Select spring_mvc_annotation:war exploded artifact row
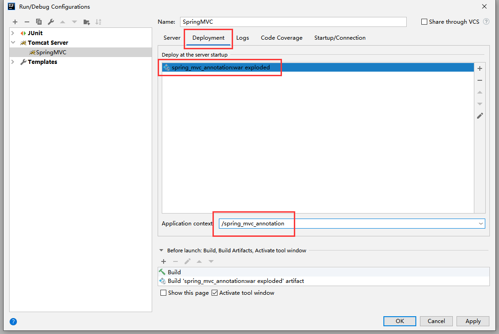The width and height of the screenshot is (499, 334). (x=318, y=68)
